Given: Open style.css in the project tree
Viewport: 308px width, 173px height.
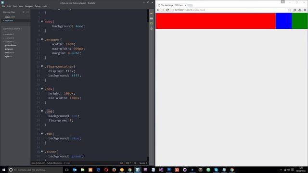Looking at the screenshot, I should [9, 57].
